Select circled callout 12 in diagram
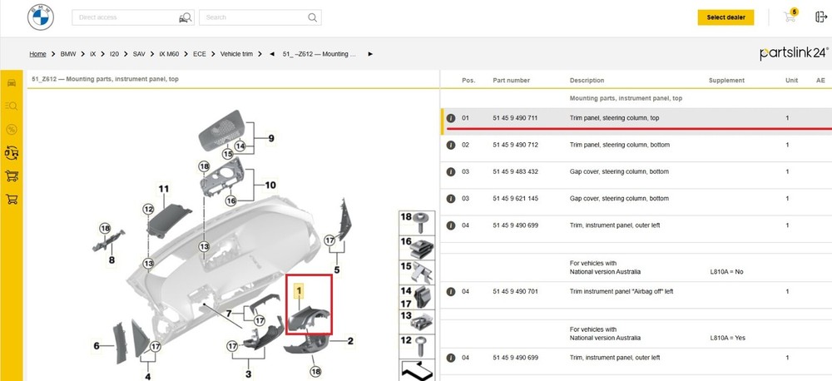The width and height of the screenshot is (832, 381). pos(148,210)
